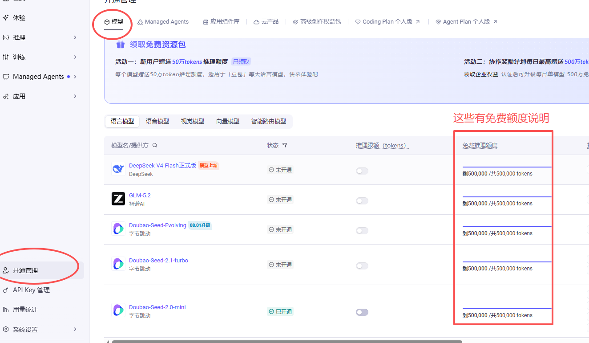The height and width of the screenshot is (343, 589).
Task: Open the 智能路由模型 category tab
Action: (x=269, y=121)
